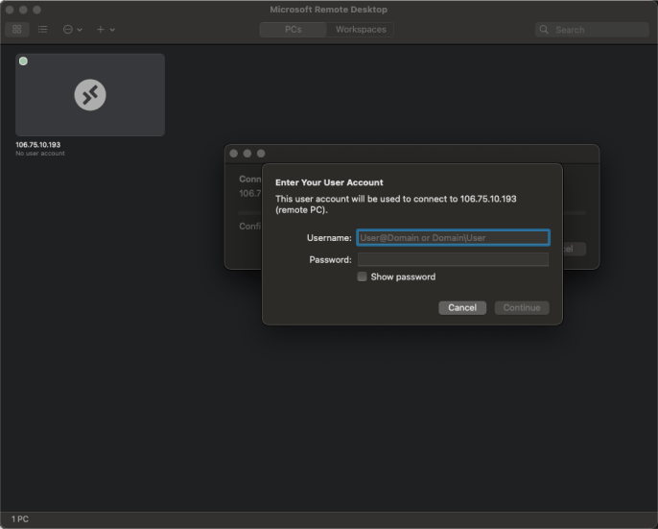
Task: Switch to list view icon
Action: point(42,30)
